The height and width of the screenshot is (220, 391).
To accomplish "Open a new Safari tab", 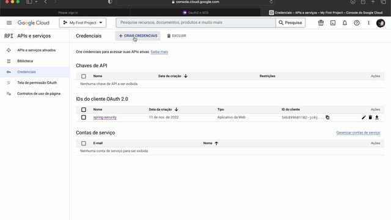I will tap(373, 2).
